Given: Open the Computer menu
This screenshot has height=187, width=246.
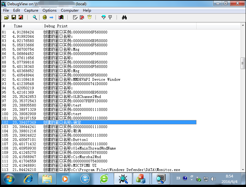Looking at the screenshot, I should [70, 10].
